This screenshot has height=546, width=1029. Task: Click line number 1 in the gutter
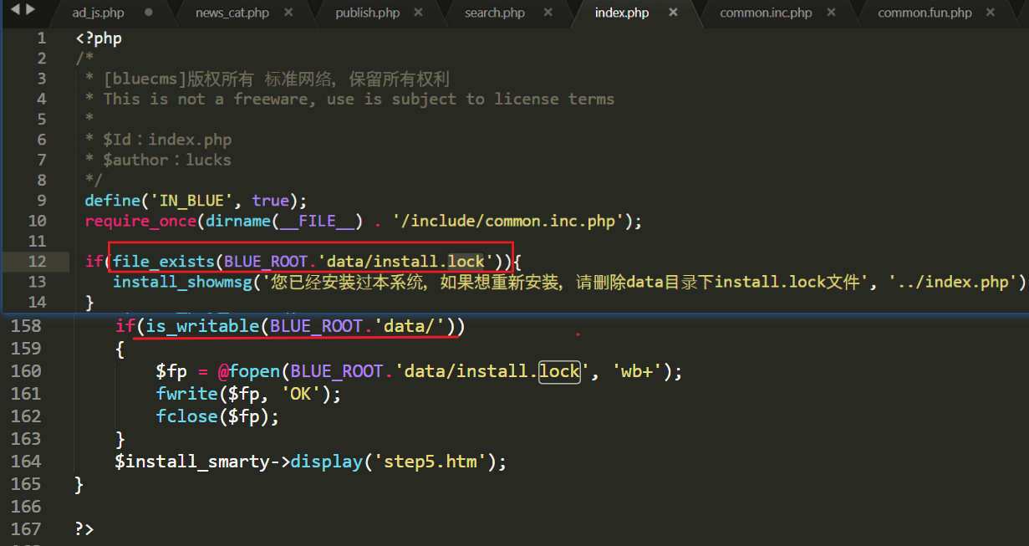(x=42, y=38)
